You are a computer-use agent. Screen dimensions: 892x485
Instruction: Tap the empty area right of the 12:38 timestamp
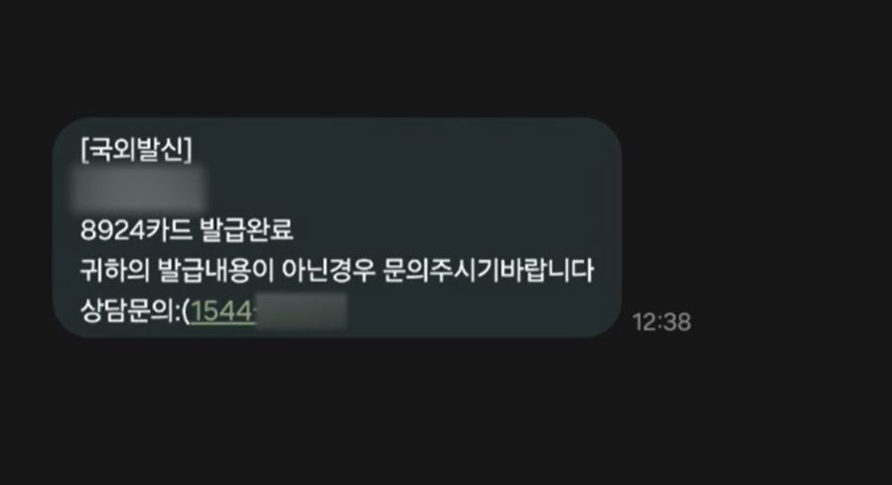tap(791, 322)
